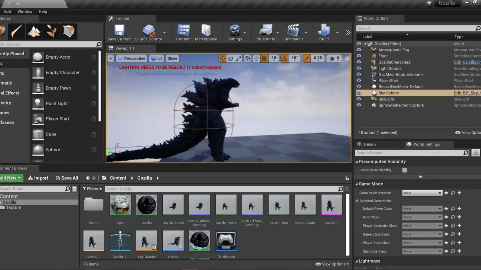This screenshot has width=481, height=270.
Task: Toggle visibility of GozillaCharacter2
Action: coord(359,62)
